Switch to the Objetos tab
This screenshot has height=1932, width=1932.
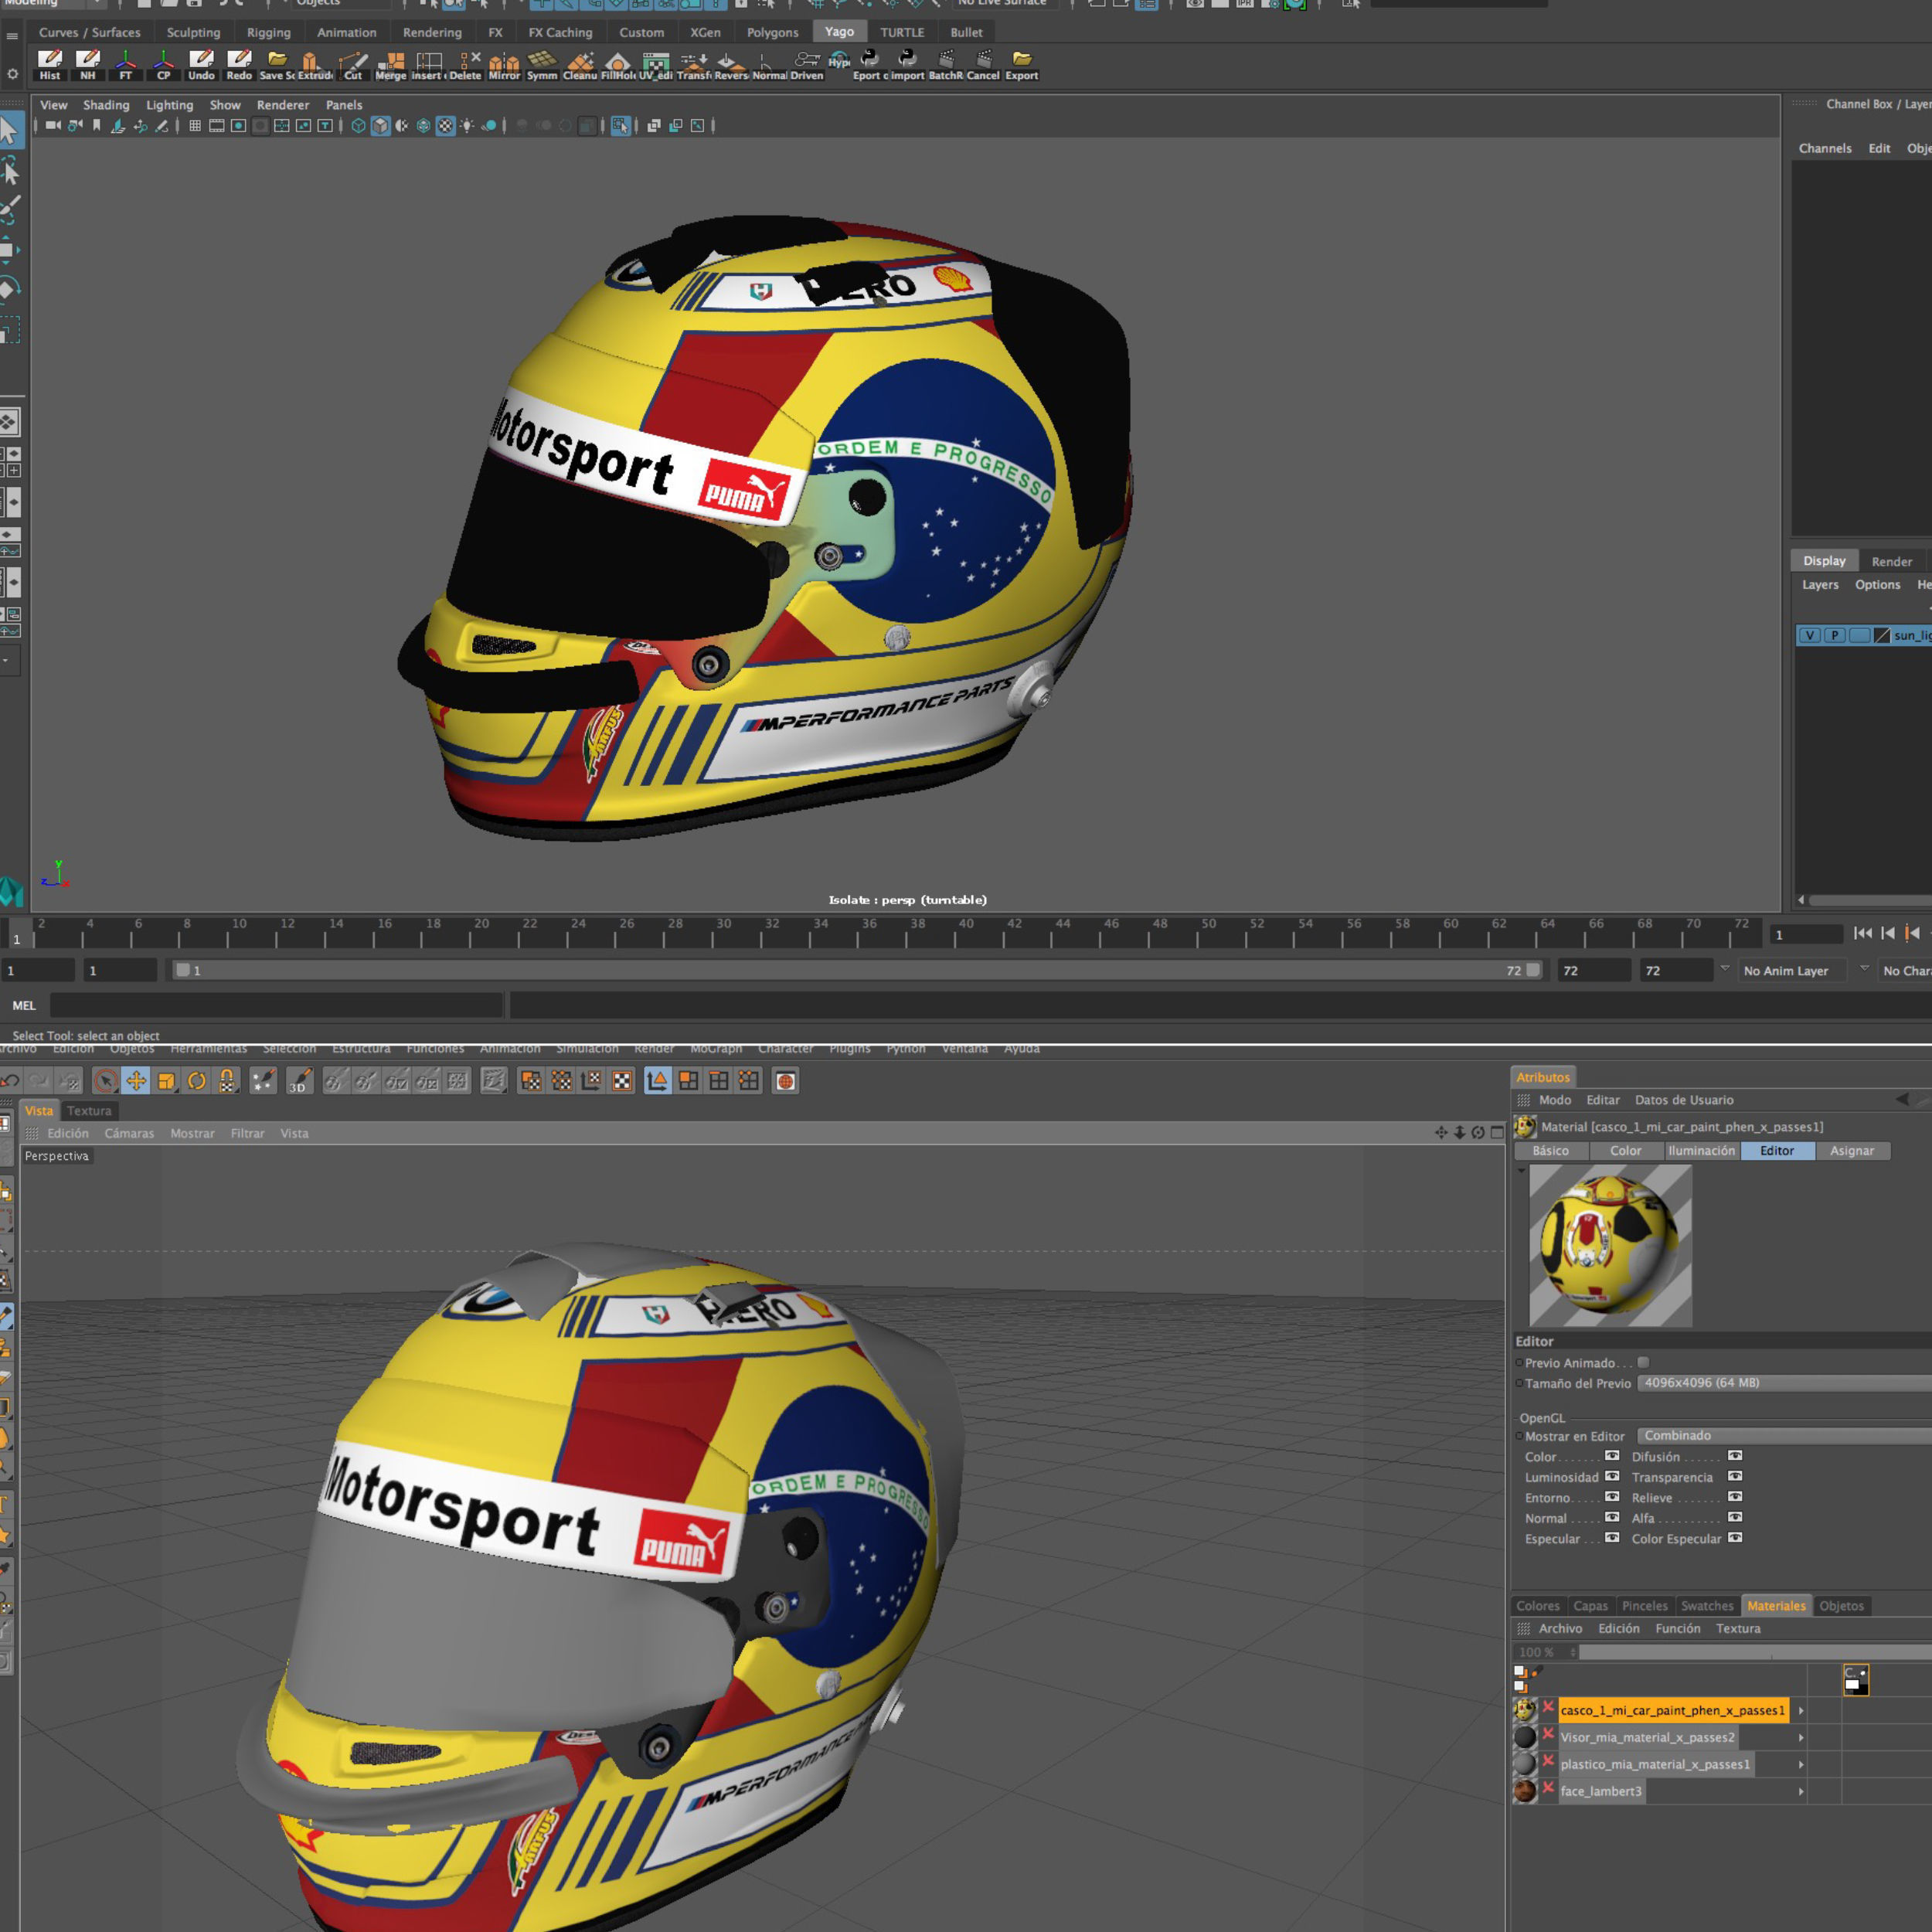pos(1841,1606)
